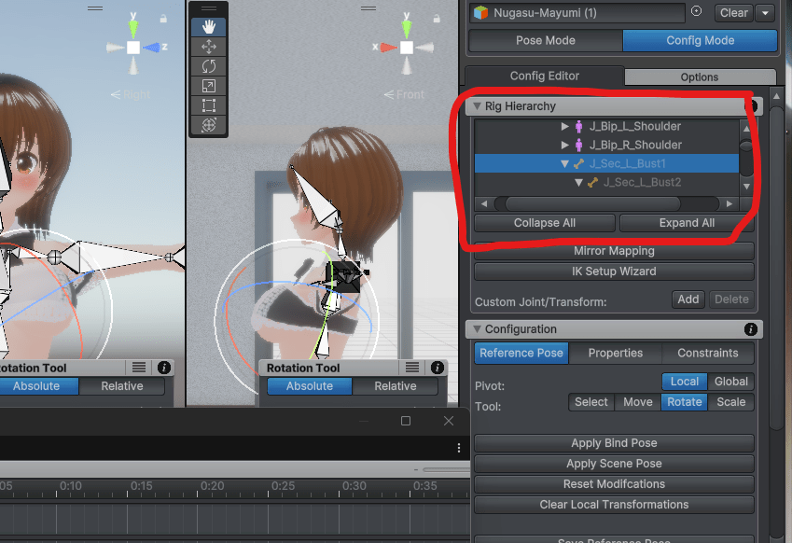792x543 pixels.
Task: Open the dropdown arrow next to Clear
Action: tap(766, 13)
